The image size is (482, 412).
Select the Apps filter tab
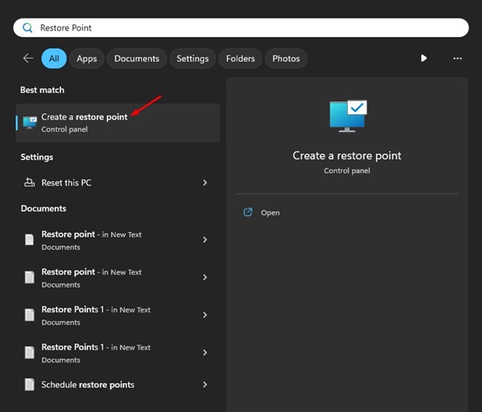(x=87, y=59)
